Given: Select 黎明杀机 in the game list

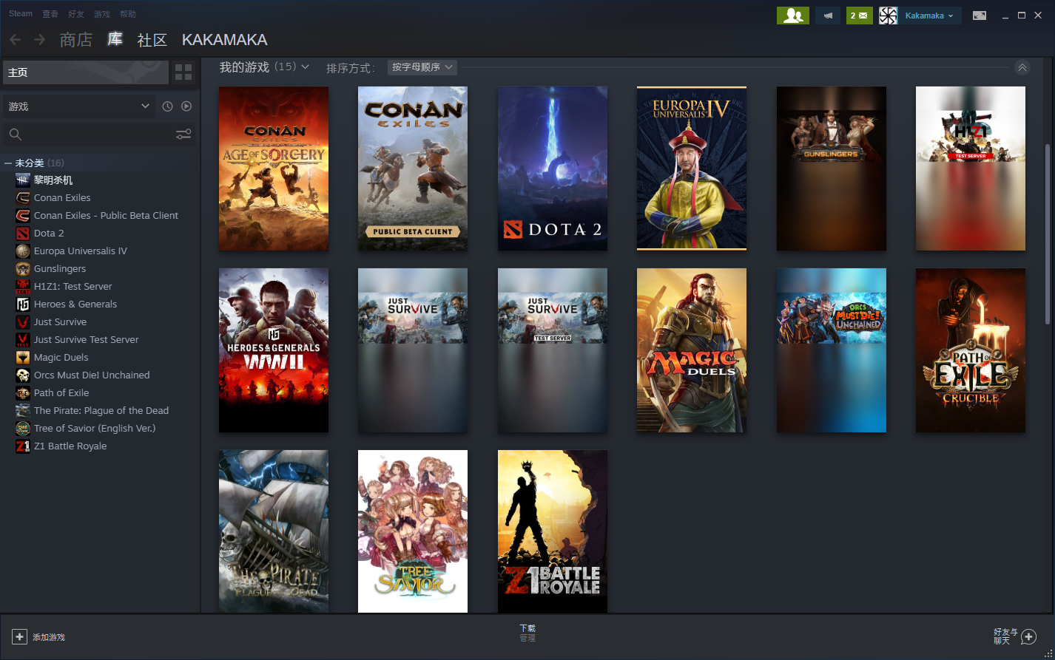Looking at the screenshot, I should (x=53, y=180).
